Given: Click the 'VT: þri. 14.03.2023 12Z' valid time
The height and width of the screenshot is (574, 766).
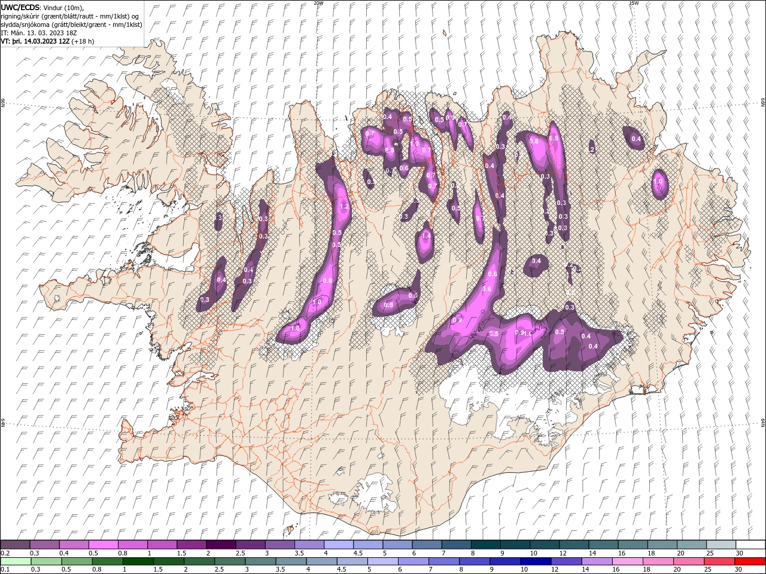Looking at the screenshot, I should pos(35,41).
